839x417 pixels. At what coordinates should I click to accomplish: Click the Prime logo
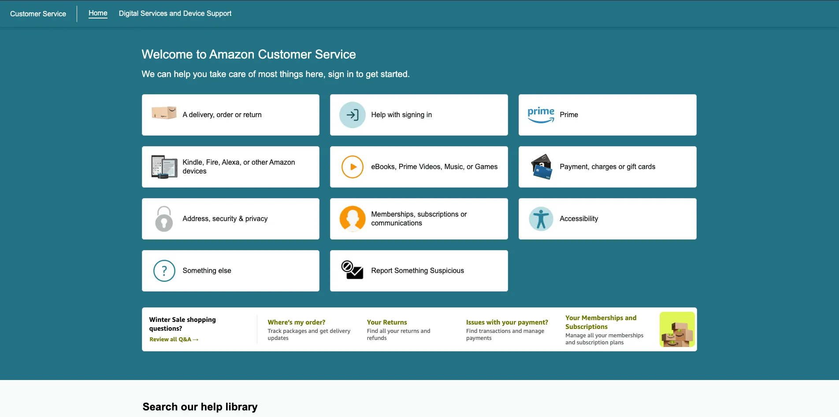[x=540, y=114]
